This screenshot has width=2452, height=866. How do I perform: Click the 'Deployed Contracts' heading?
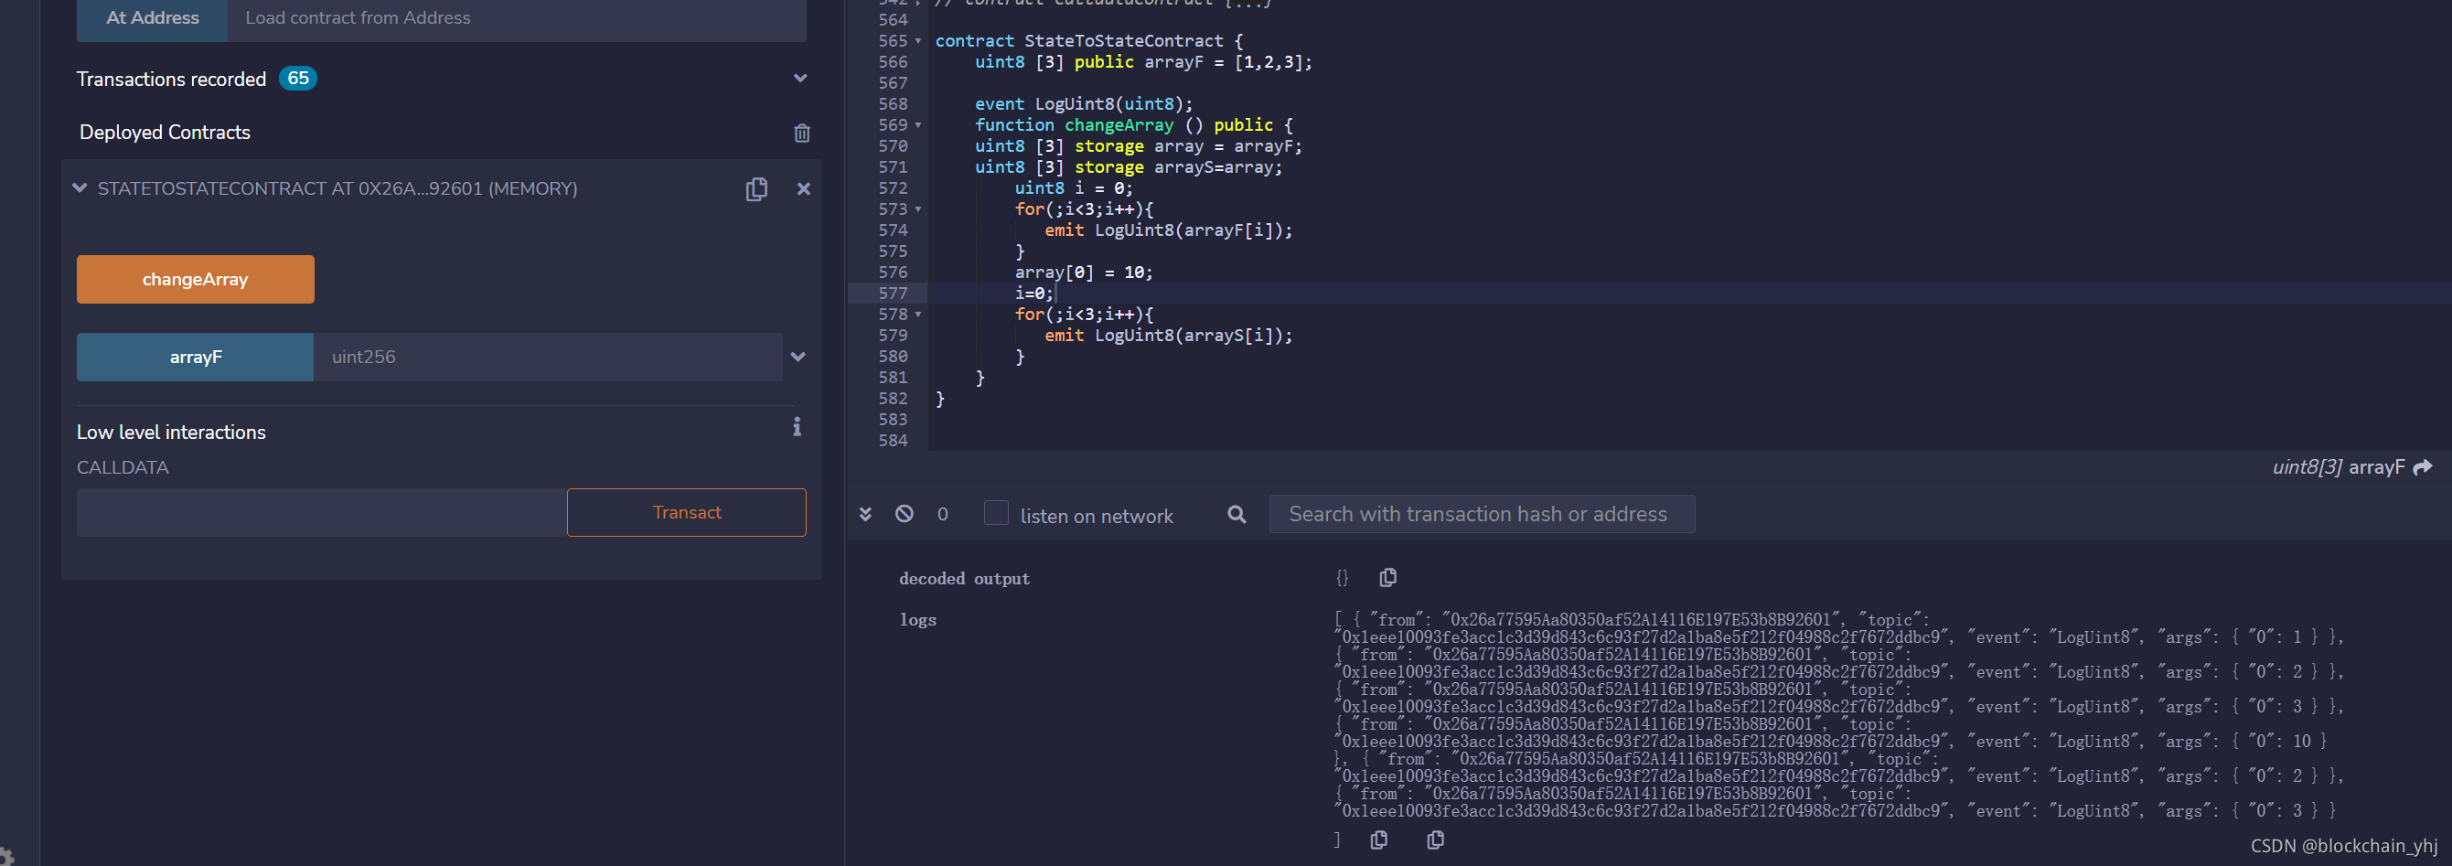pyautogui.click(x=165, y=133)
